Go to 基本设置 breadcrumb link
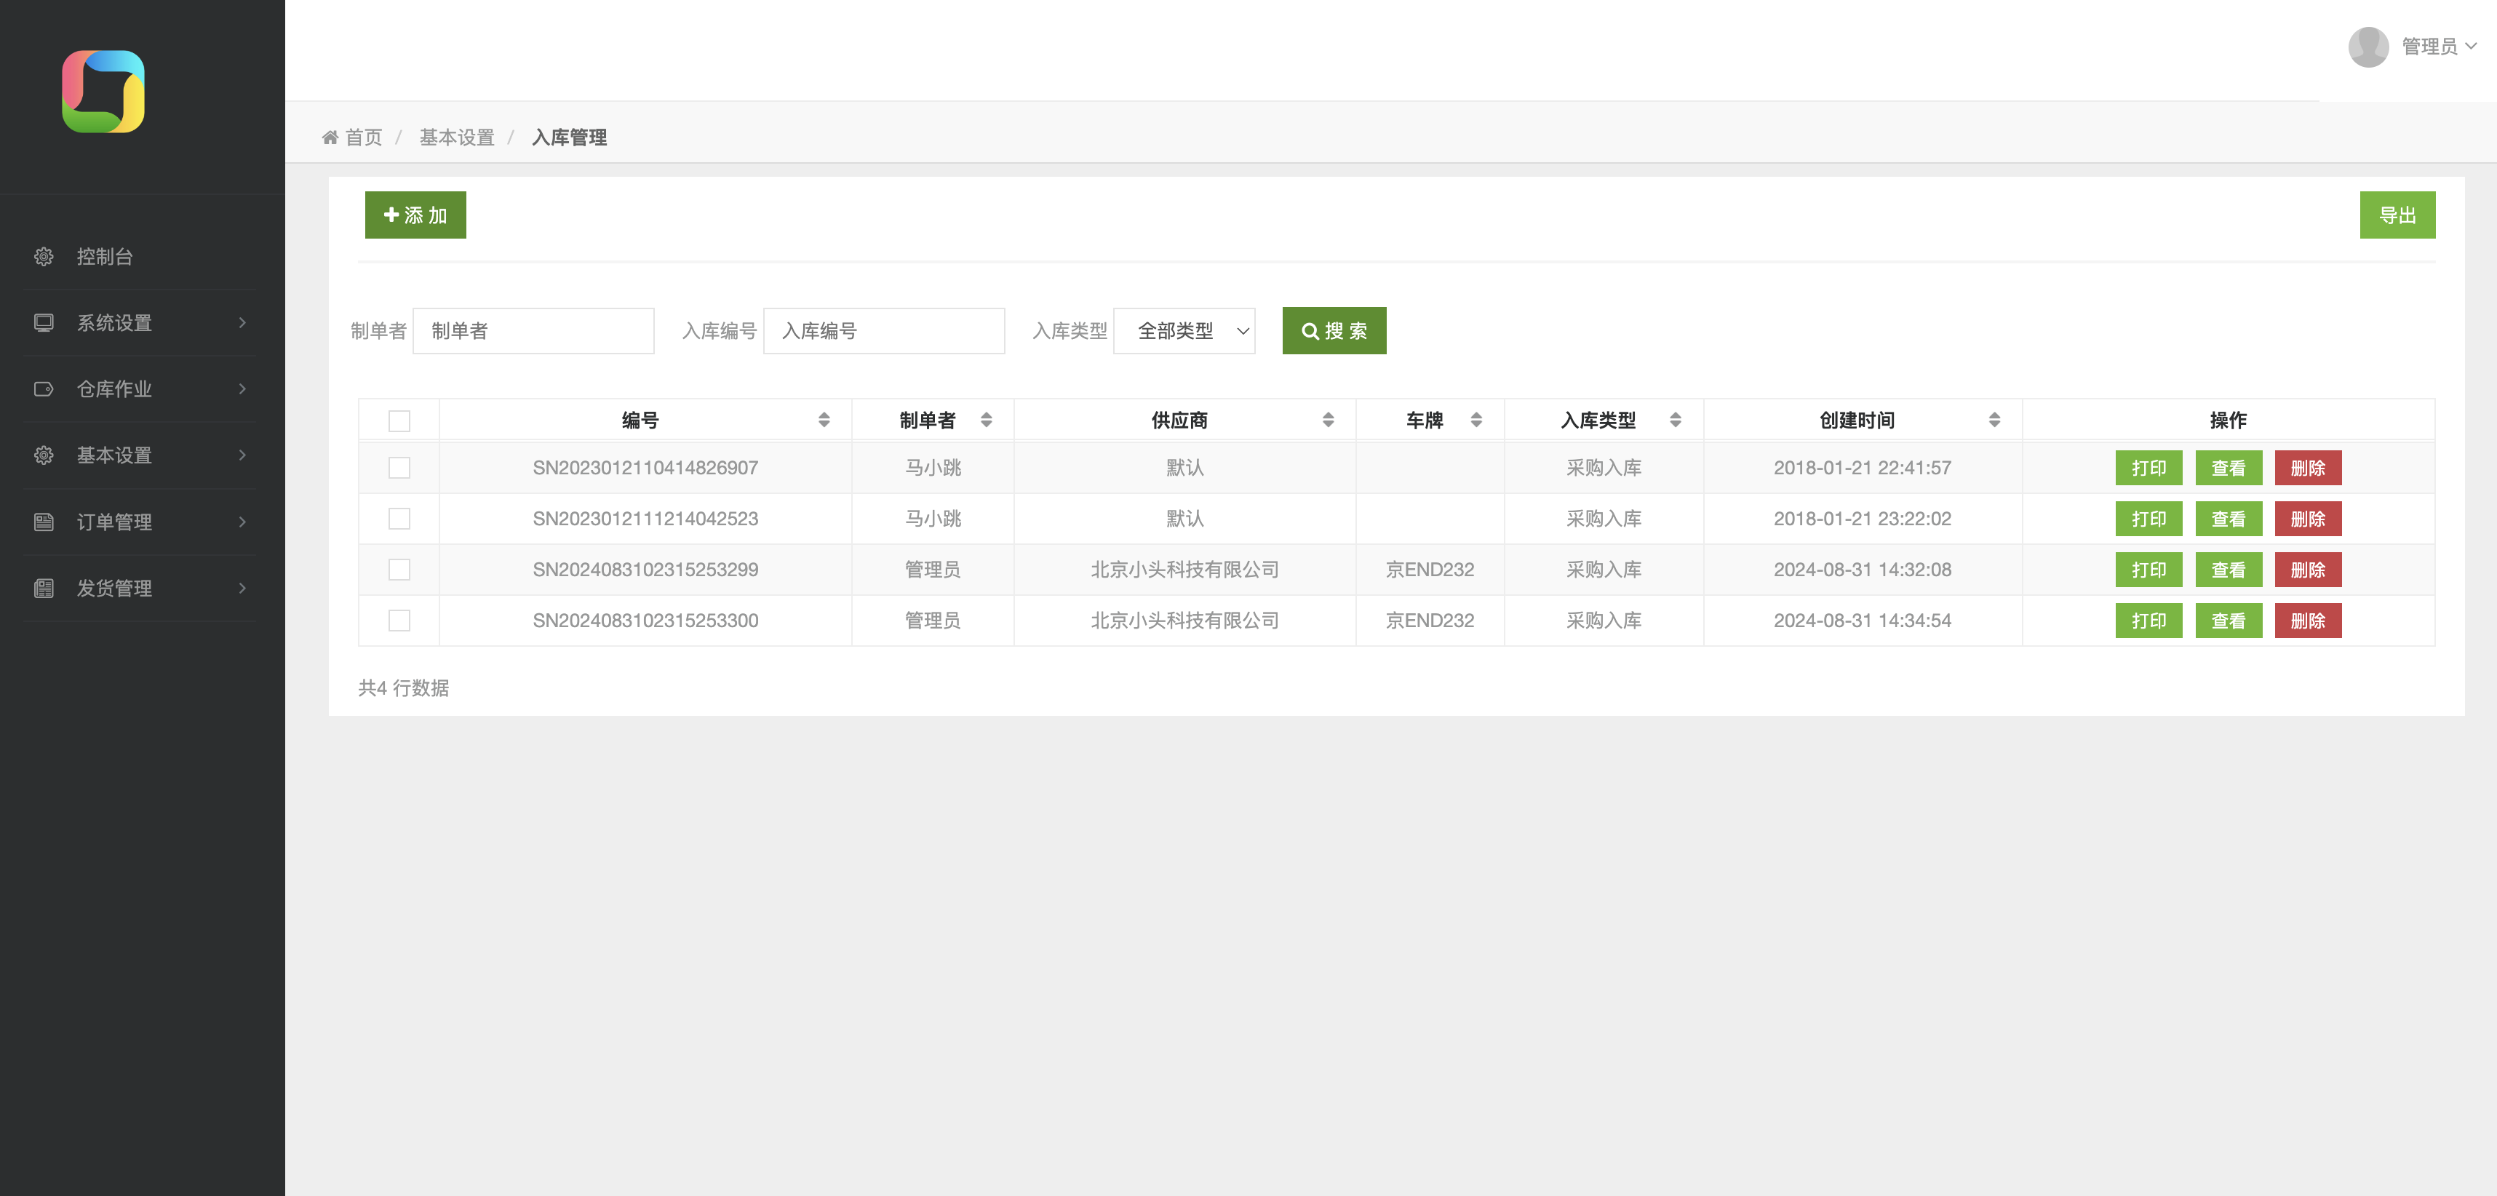2497x1196 pixels. [x=457, y=137]
